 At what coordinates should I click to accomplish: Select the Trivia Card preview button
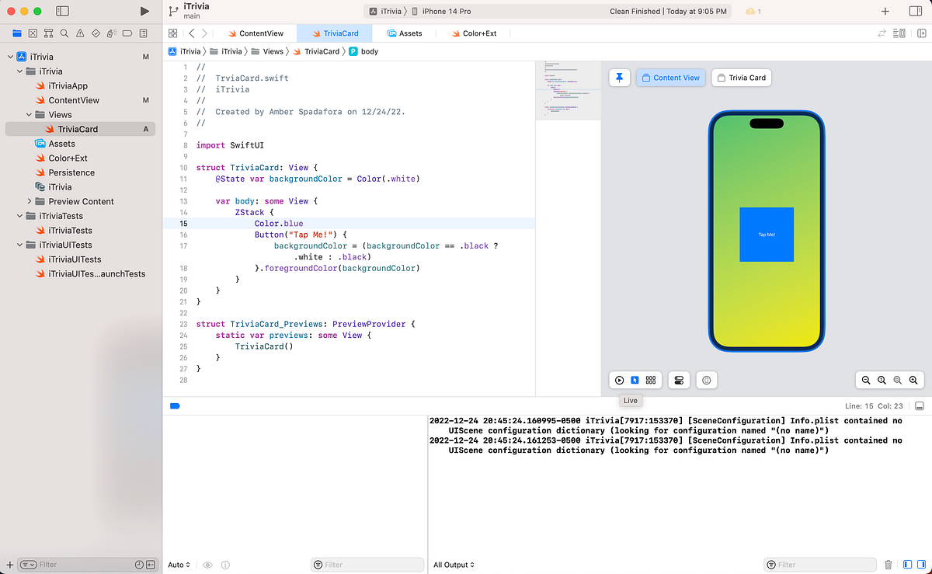coord(741,78)
